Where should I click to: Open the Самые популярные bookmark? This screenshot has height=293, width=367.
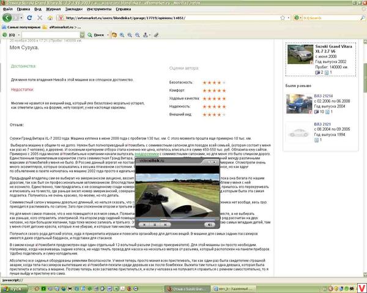21,27
